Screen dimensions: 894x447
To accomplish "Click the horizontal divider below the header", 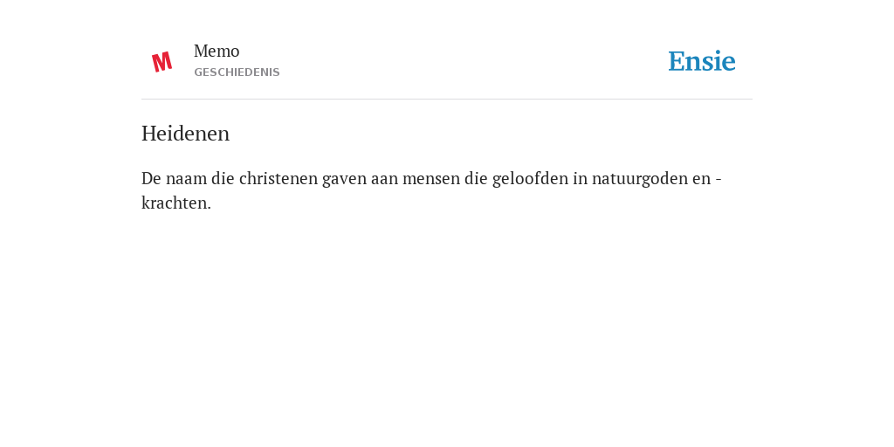I will 447,100.
